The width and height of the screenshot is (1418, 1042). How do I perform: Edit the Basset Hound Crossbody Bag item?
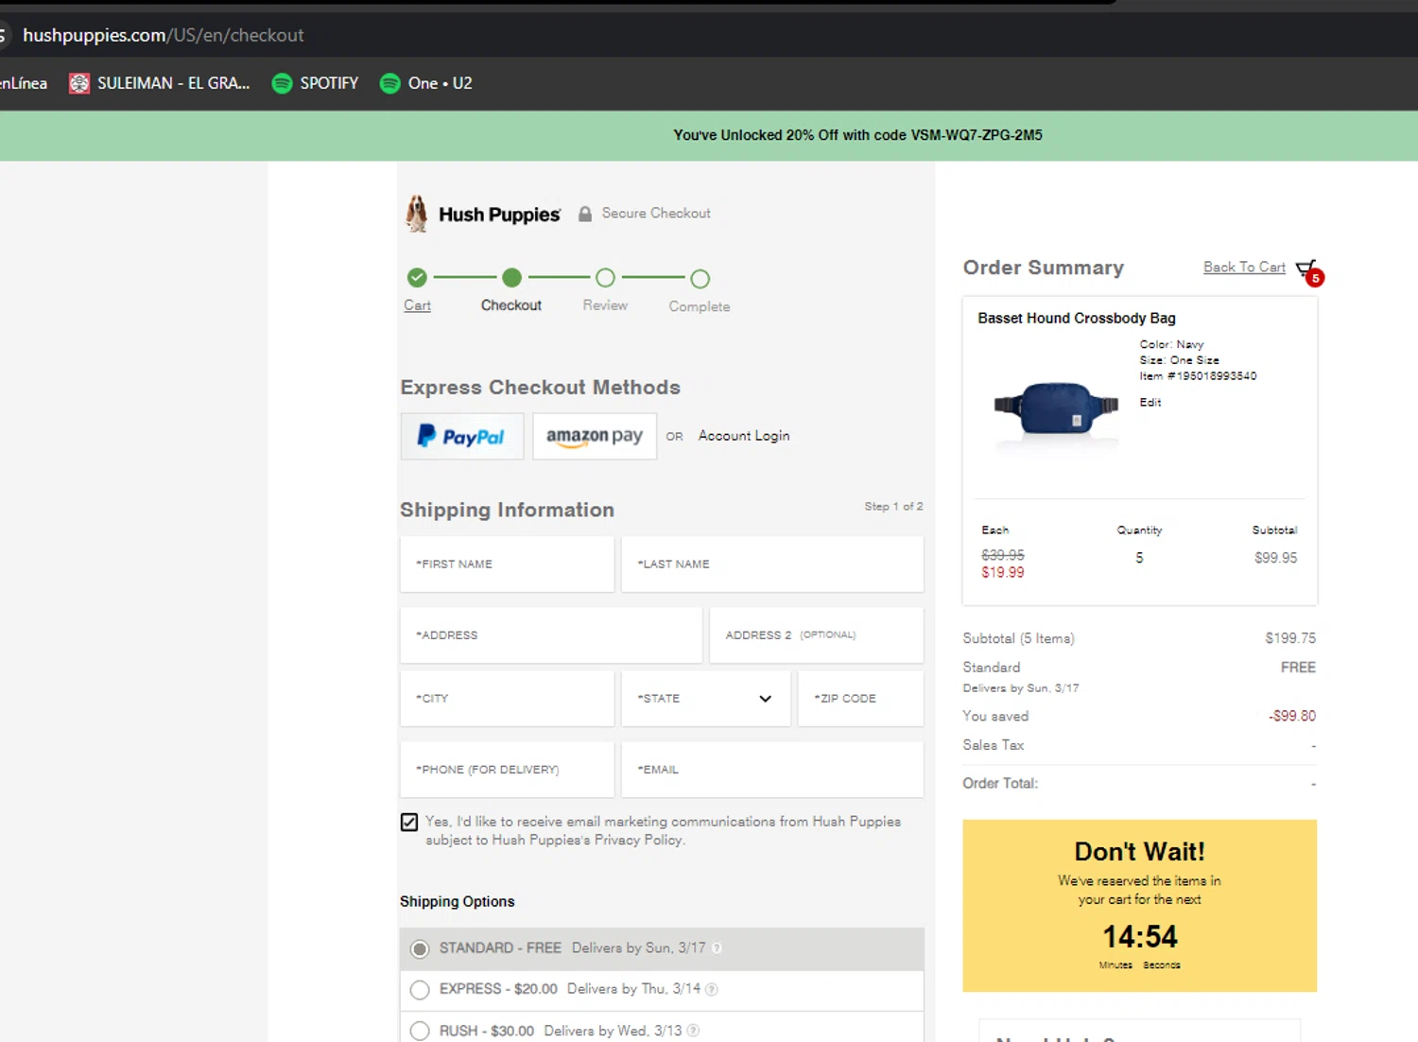point(1150,403)
